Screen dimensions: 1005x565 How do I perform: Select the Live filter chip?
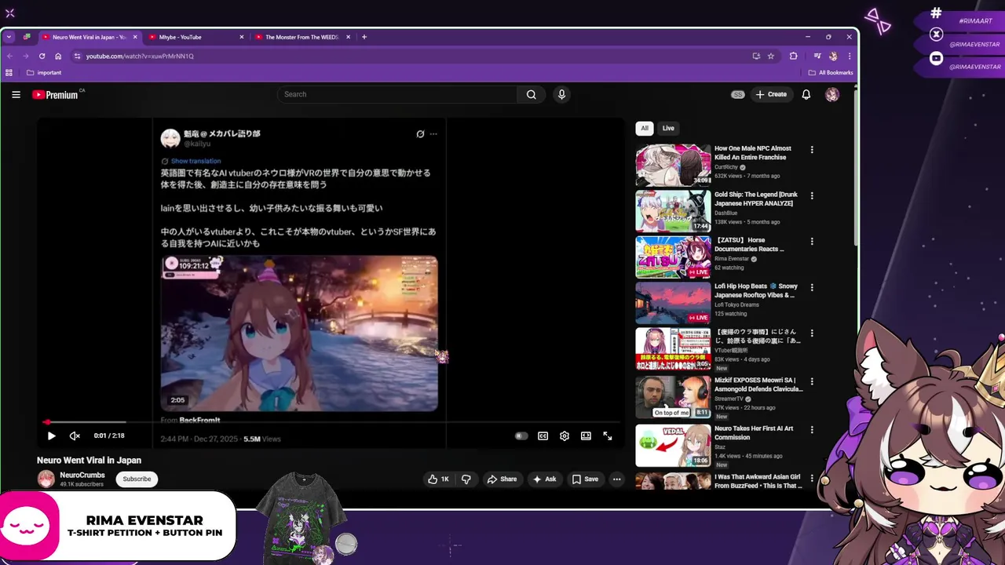click(668, 128)
